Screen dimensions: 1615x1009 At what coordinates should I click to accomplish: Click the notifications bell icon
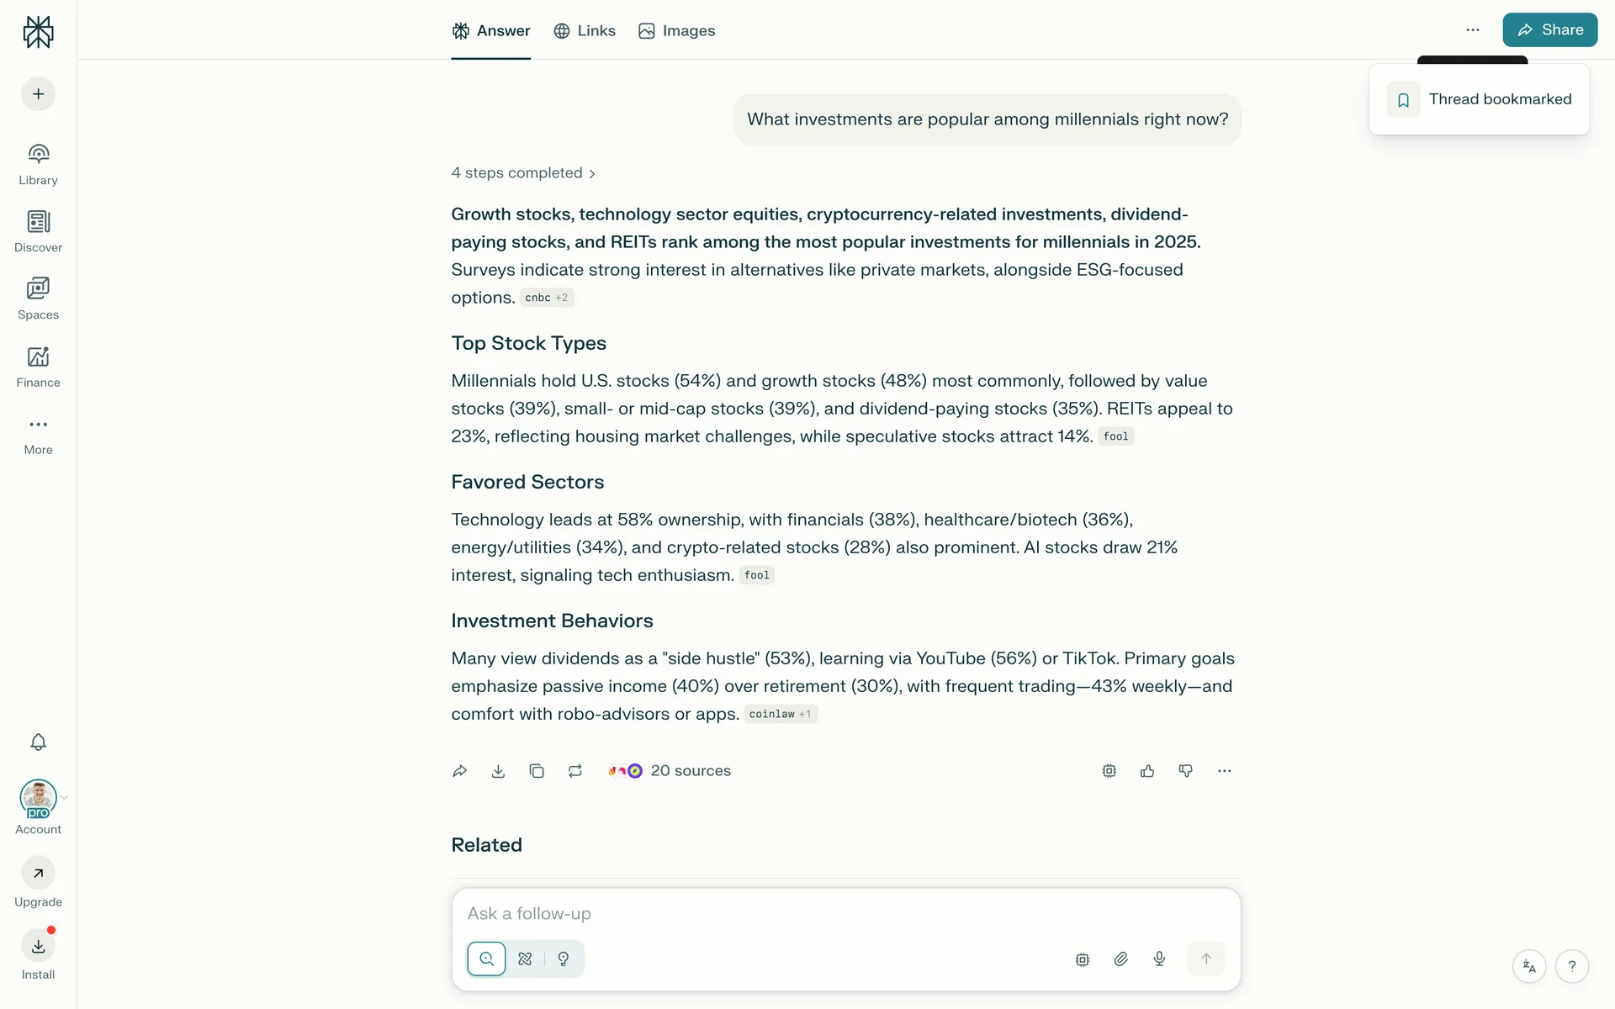38,742
